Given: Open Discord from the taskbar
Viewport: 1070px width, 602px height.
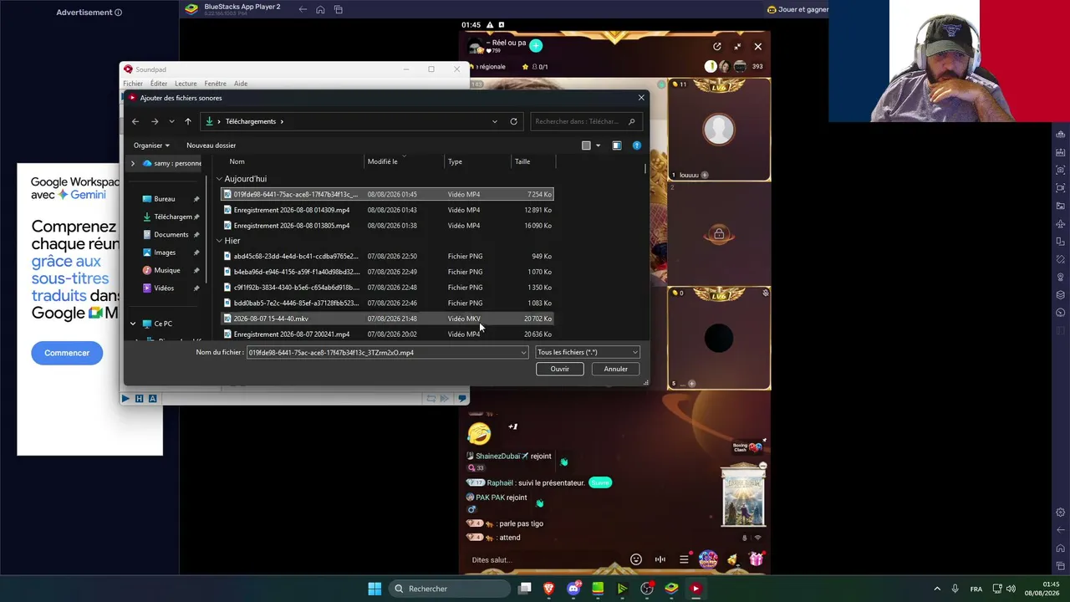Looking at the screenshot, I should coord(573,589).
